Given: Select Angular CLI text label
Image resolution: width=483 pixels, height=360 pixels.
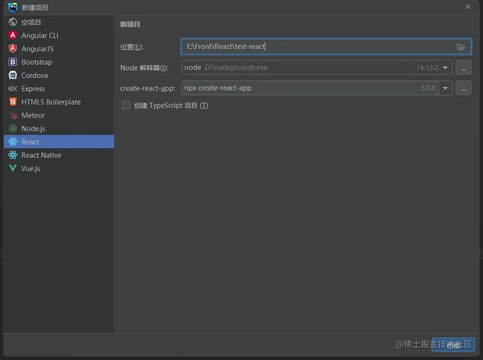Looking at the screenshot, I should pyautogui.click(x=40, y=36).
